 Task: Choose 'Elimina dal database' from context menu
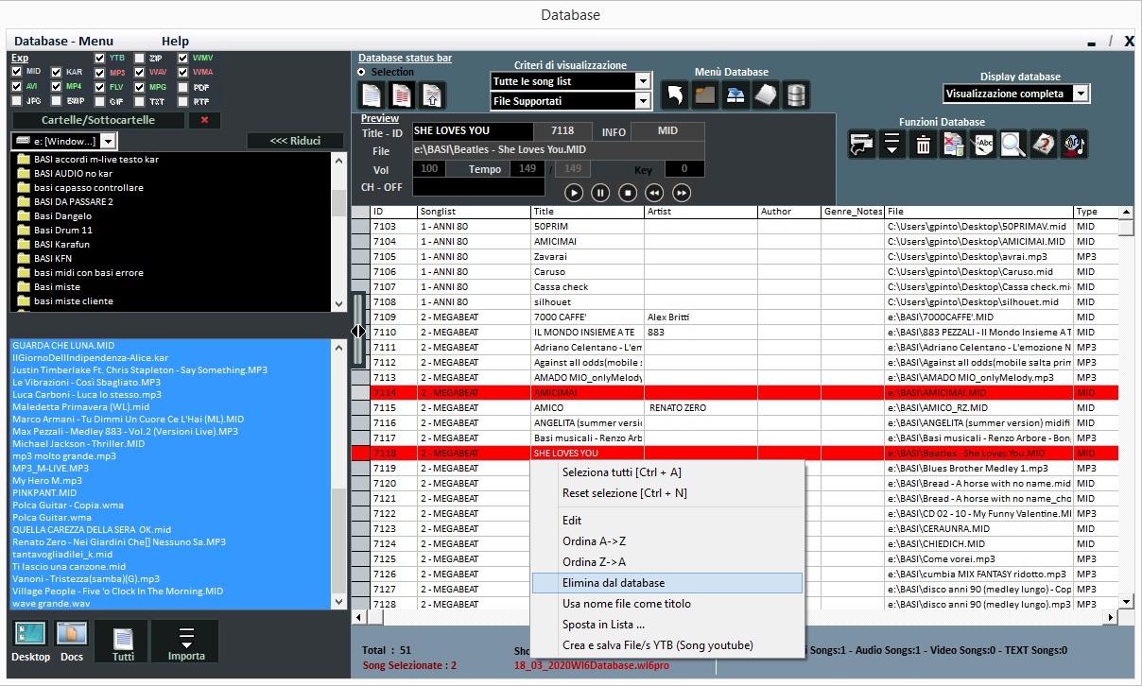point(614,583)
